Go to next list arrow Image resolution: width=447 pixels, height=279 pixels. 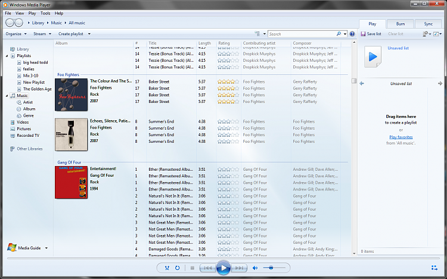pos(440,83)
